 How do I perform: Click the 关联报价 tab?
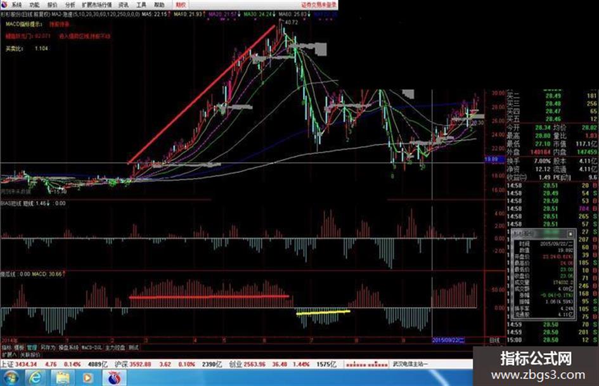(x=30, y=355)
